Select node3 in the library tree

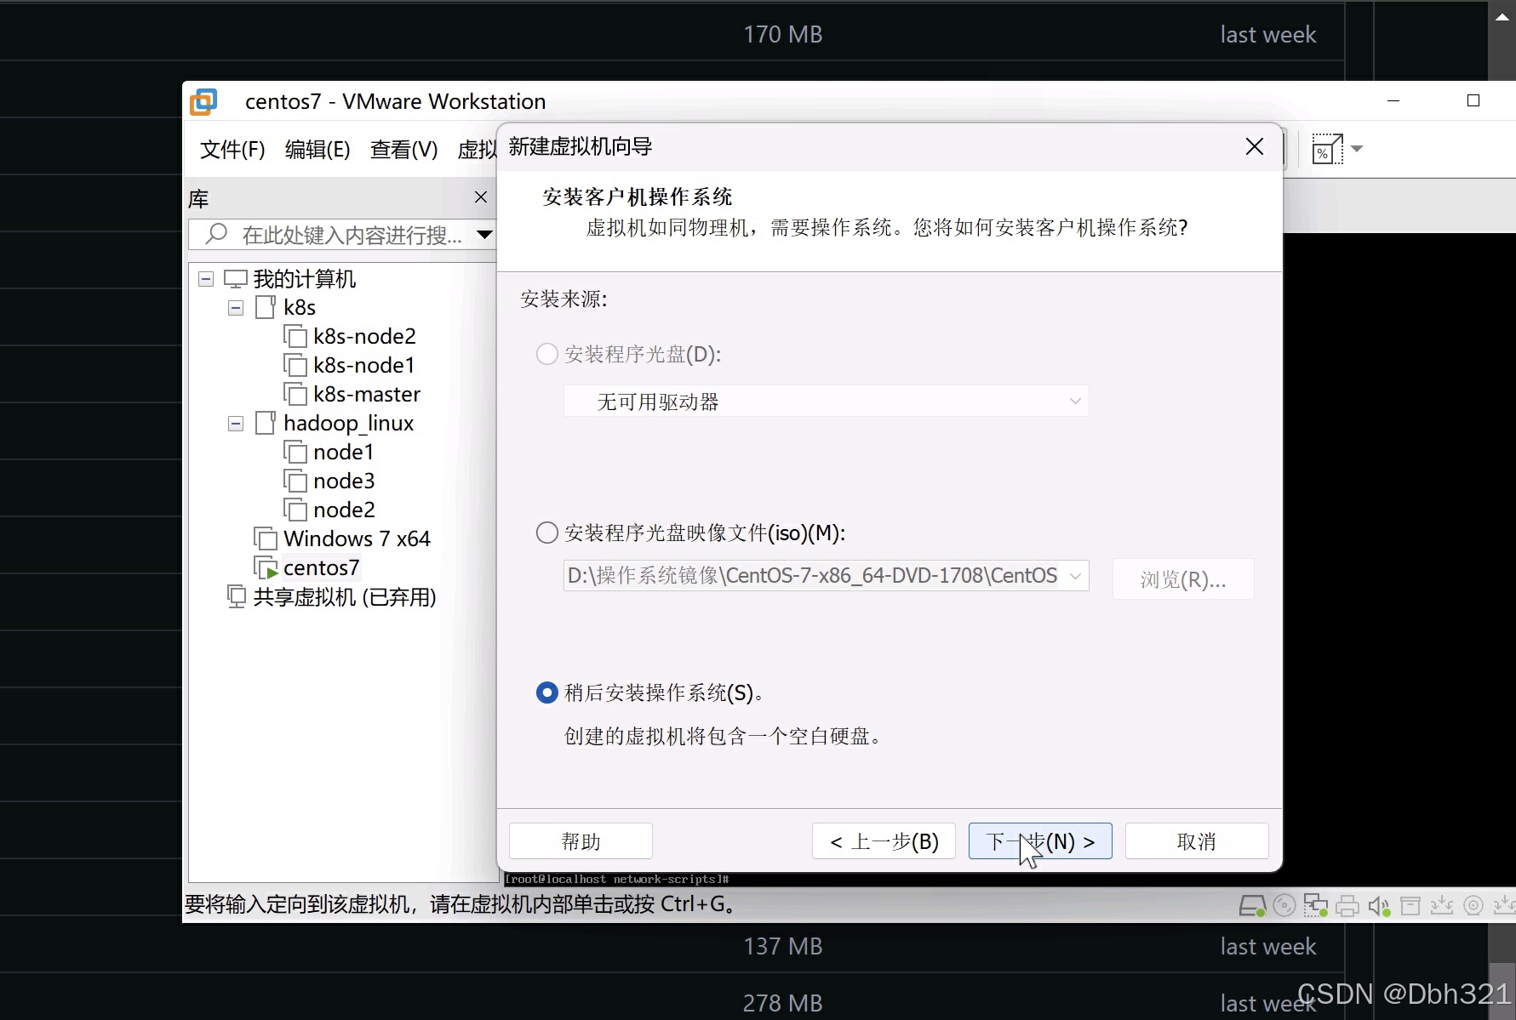(x=344, y=481)
